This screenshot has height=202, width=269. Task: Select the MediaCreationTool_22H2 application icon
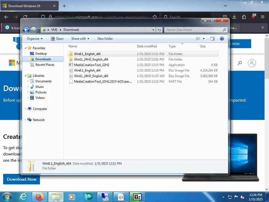coord(71,65)
